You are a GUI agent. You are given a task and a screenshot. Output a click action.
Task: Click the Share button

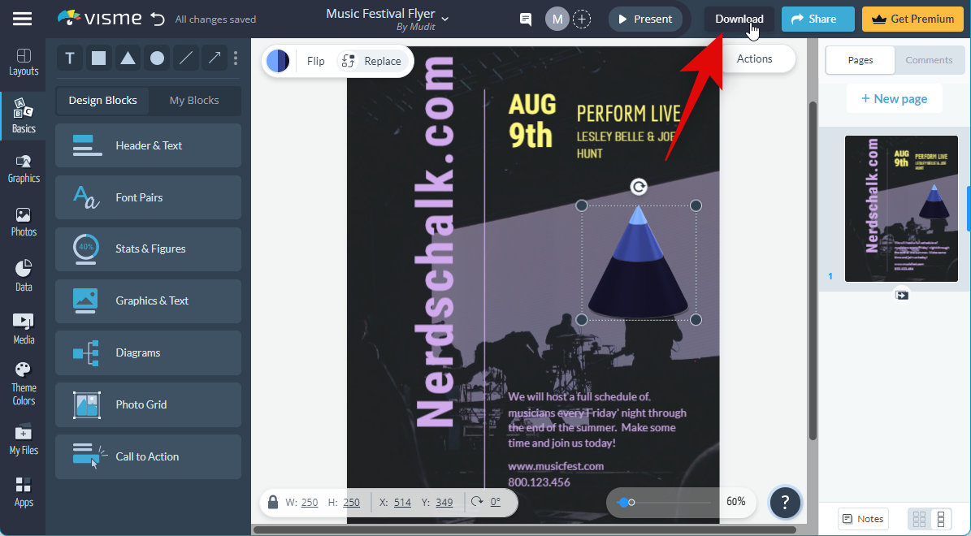click(x=817, y=19)
